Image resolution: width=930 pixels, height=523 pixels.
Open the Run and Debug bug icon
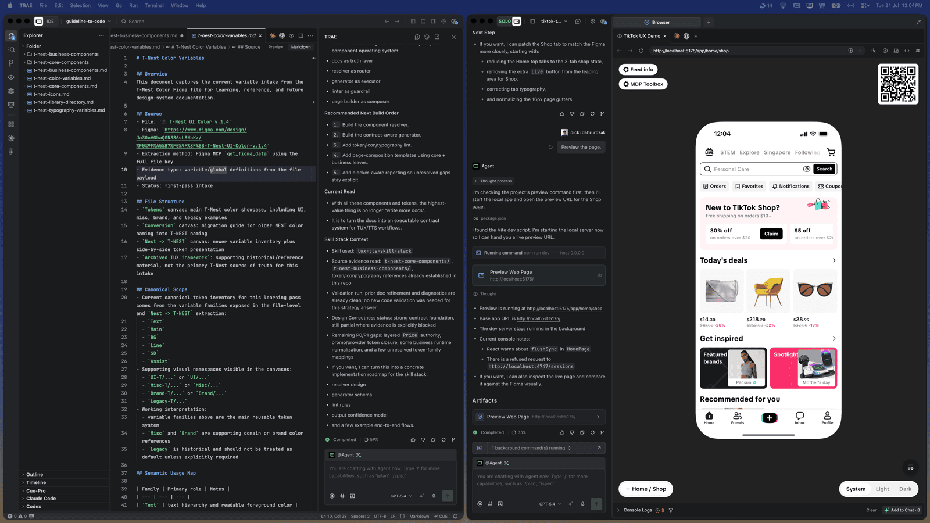(11, 91)
